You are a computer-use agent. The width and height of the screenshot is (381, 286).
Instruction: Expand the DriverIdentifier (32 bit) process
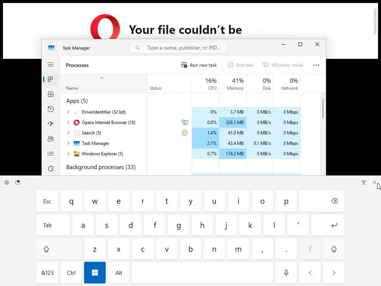[68, 112]
